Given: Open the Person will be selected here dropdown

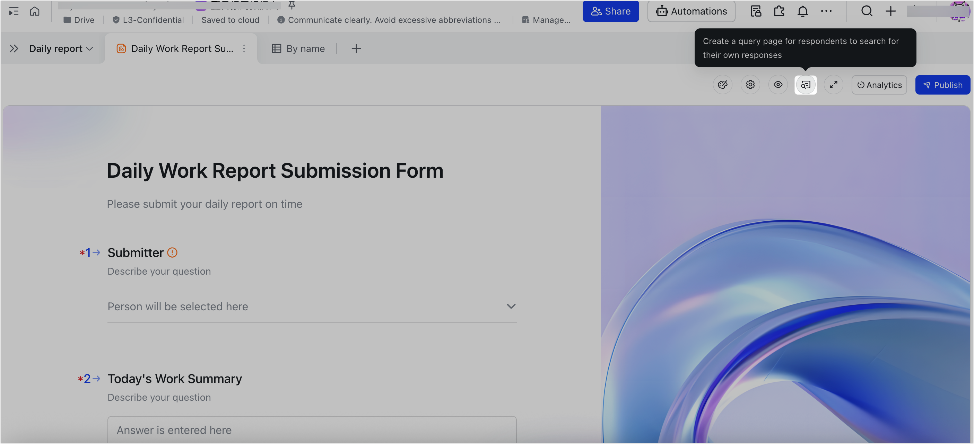Looking at the screenshot, I should coord(312,307).
